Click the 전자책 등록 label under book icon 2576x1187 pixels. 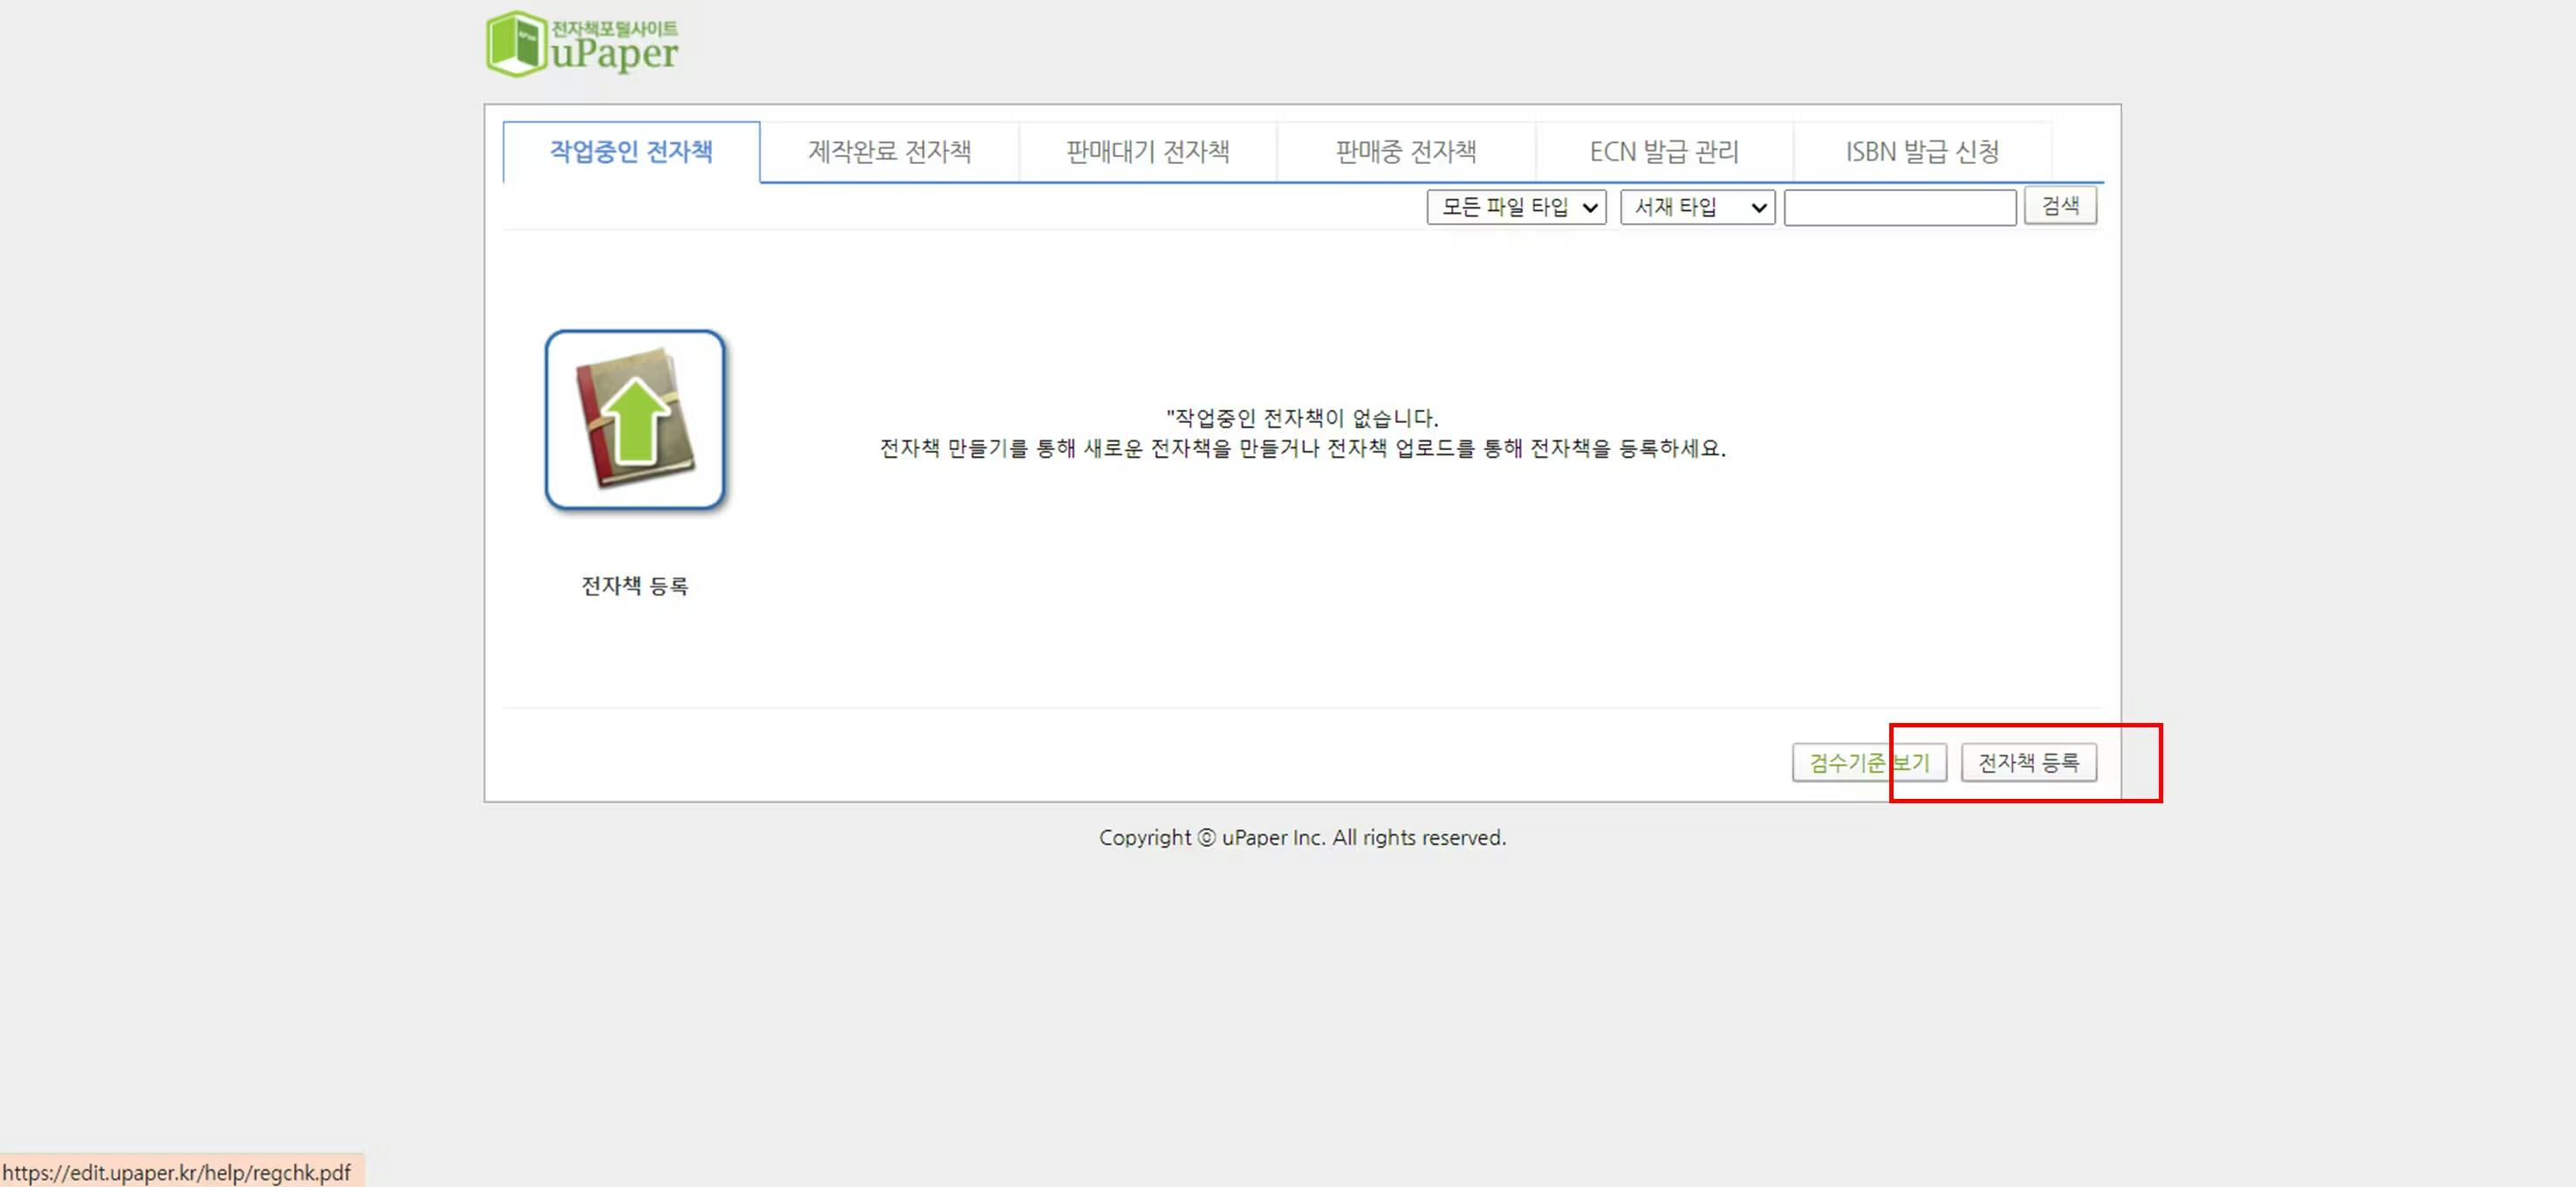[x=634, y=585]
